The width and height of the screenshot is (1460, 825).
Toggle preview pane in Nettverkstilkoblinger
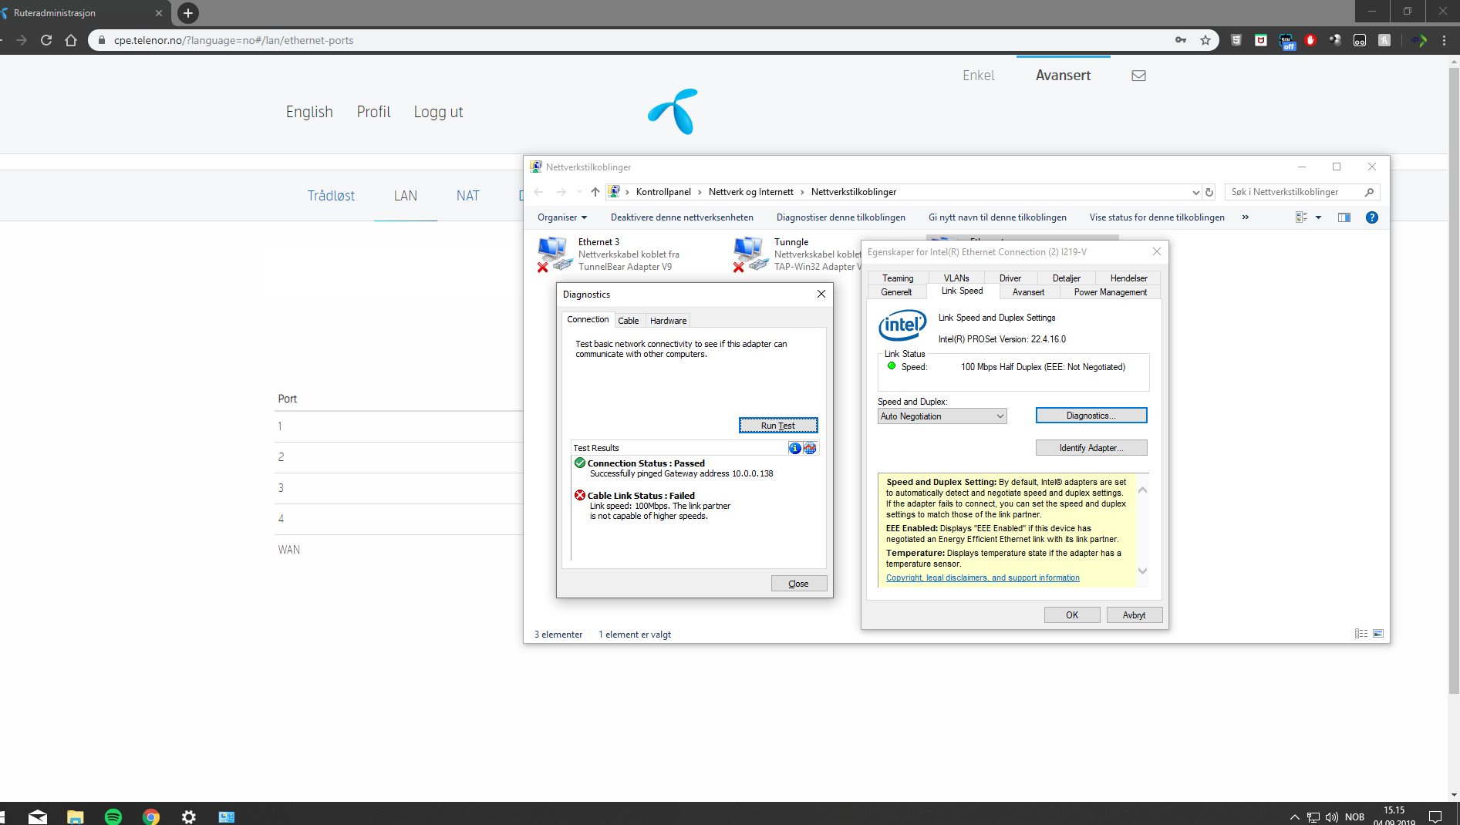coord(1344,217)
